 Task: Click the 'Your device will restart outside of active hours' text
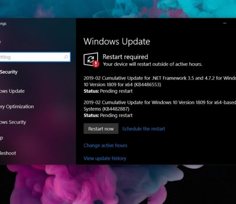click(x=152, y=64)
